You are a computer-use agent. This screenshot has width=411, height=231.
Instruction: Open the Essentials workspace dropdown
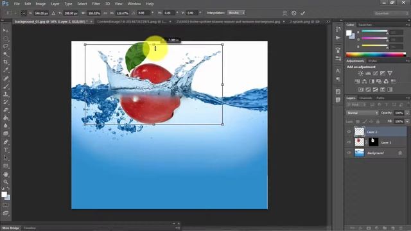pos(391,13)
